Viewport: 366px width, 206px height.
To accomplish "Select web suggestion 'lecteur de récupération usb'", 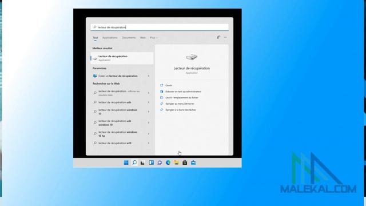I will point(115,102).
